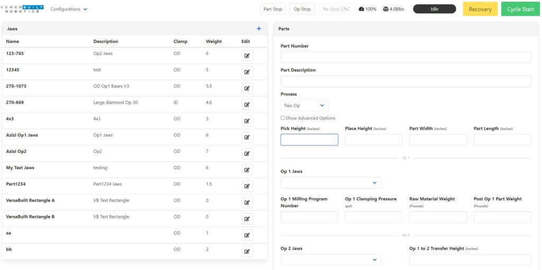Click Op 1 to 2 Transfer Height field
This screenshot has width=542, height=270.
[x=470, y=259]
